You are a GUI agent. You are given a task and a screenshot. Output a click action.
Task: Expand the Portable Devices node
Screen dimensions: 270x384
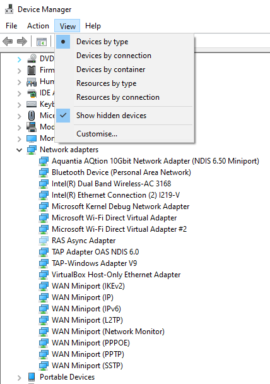click(x=20, y=378)
